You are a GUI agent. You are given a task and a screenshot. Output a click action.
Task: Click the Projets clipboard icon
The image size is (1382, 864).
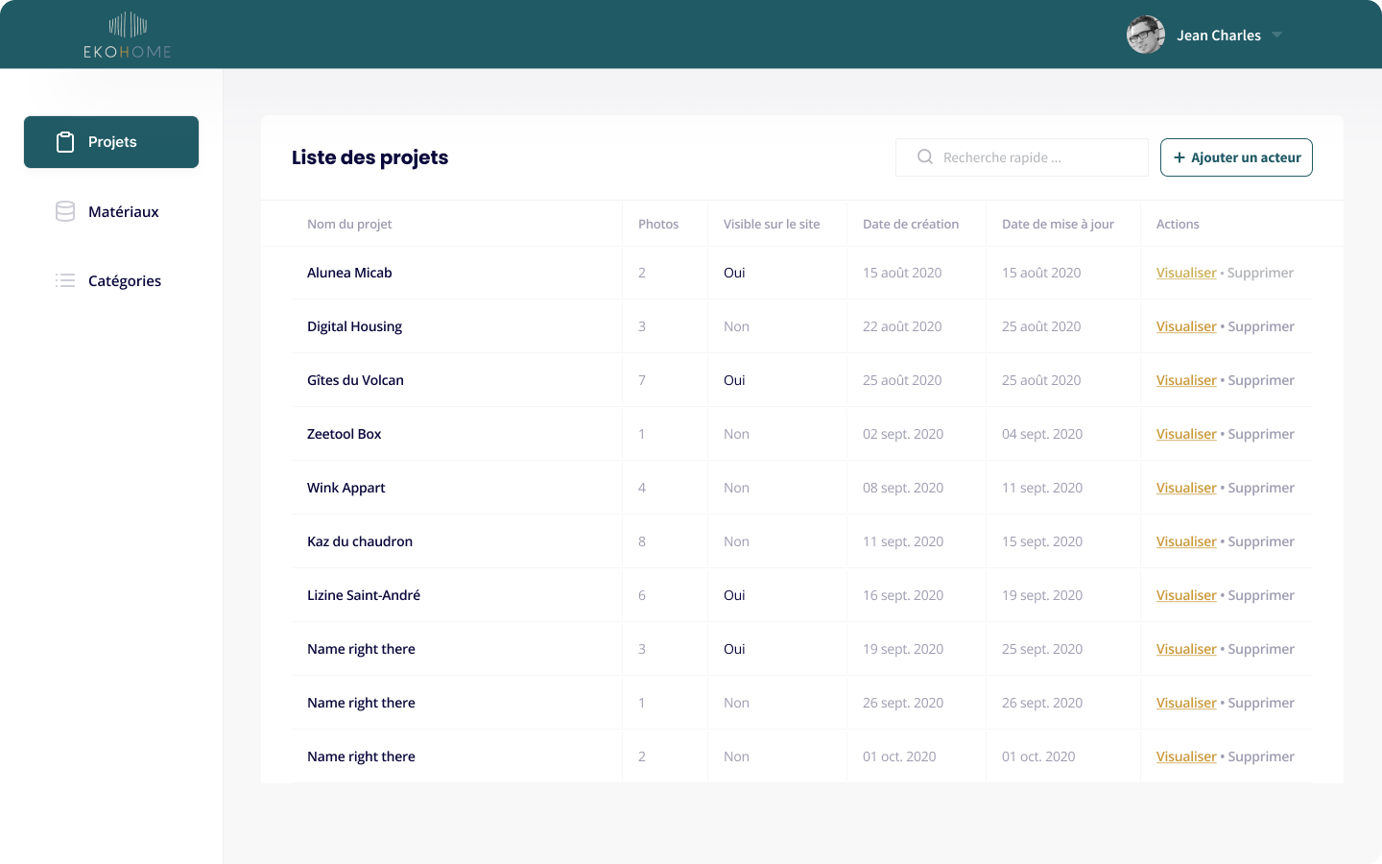point(65,142)
